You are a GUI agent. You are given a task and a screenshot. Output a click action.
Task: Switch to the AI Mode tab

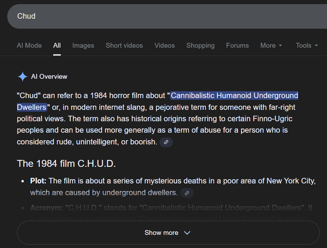(x=29, y=46)
